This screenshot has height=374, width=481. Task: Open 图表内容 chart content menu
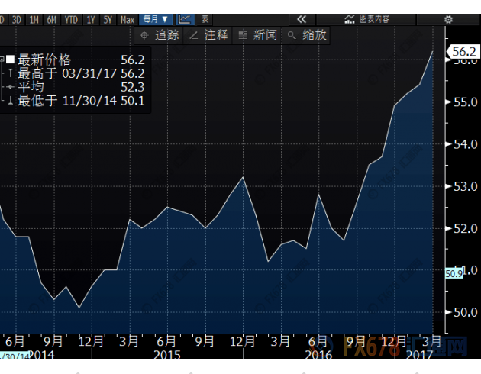pos(366,20)
